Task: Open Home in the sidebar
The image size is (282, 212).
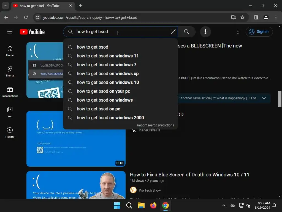Action: (x=10, y=51)
